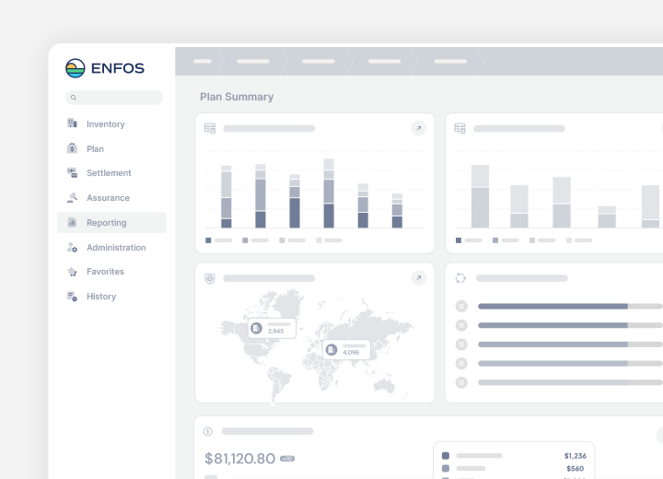This screenshot has width=663, height=479.
Task: Click the Favorites star icon
Action: pos(73,272)
